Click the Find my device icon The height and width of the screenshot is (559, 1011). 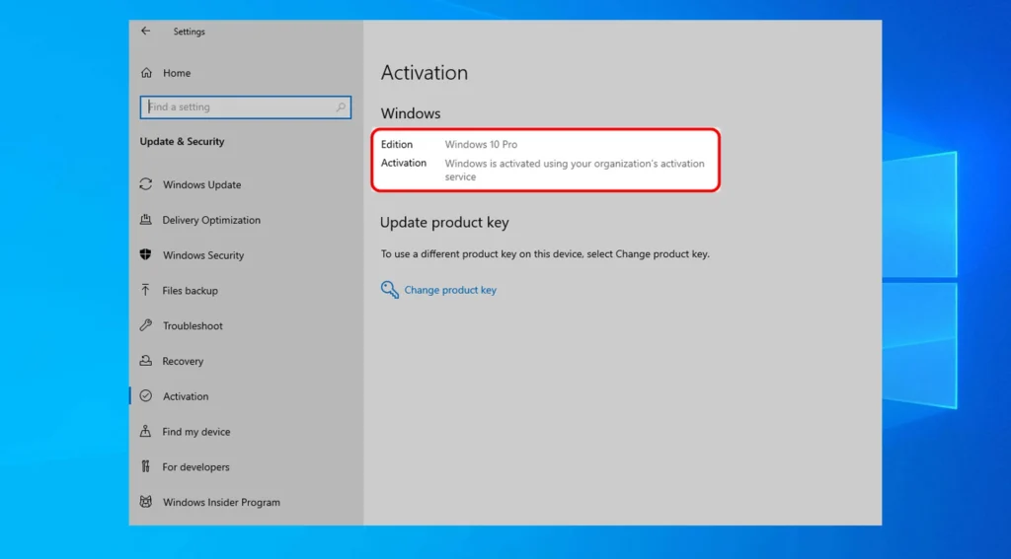[146, 432]
